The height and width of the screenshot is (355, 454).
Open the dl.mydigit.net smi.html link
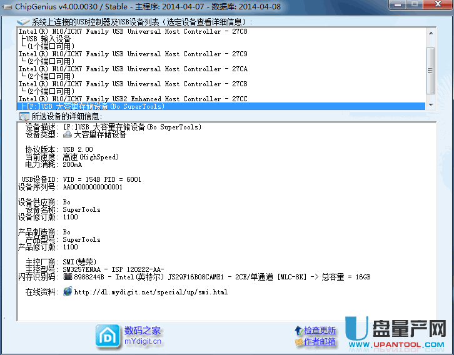tap(150, 292)
